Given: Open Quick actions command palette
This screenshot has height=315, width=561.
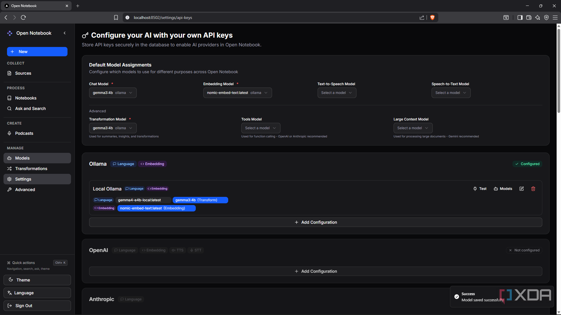Looking at the screenshot, I should tap(37, 263).
